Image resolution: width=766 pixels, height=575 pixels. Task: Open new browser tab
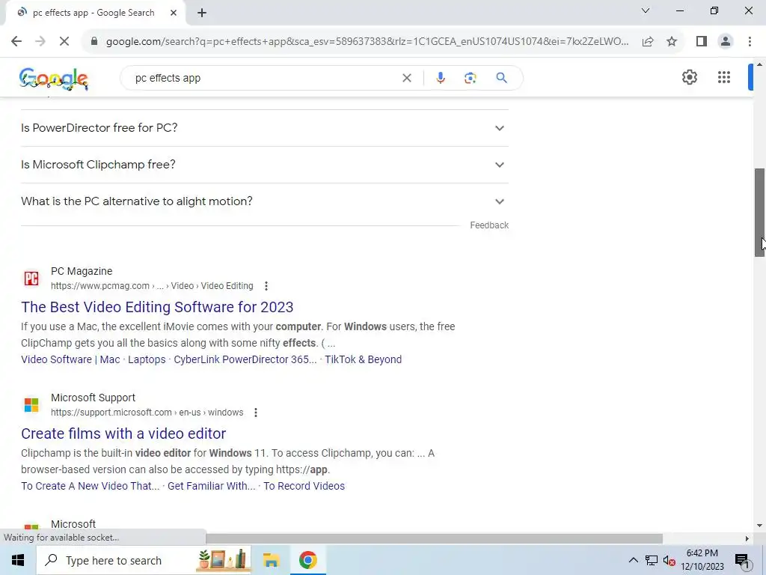coord(202,13)
